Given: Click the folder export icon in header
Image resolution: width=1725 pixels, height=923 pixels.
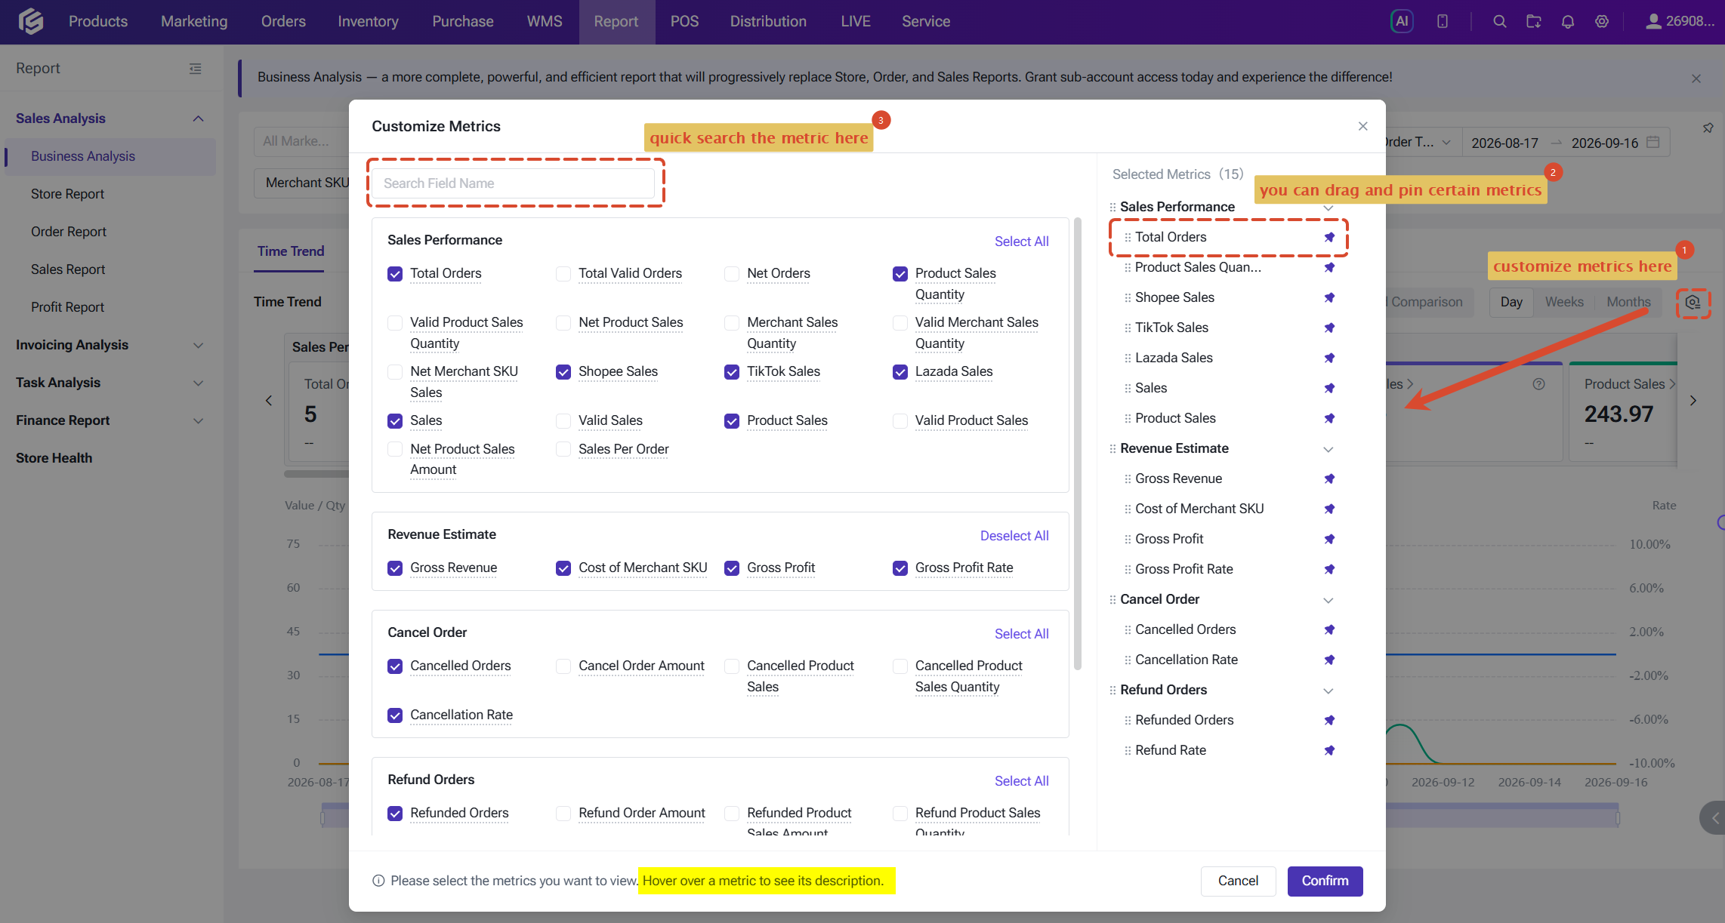Looking at the screenshot, I should click(1533, 21).
